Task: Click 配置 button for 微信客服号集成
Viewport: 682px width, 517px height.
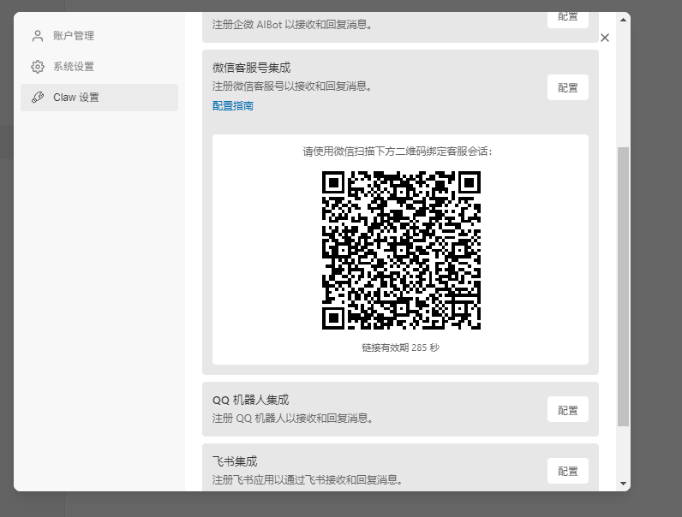Action: click(567, 88)
